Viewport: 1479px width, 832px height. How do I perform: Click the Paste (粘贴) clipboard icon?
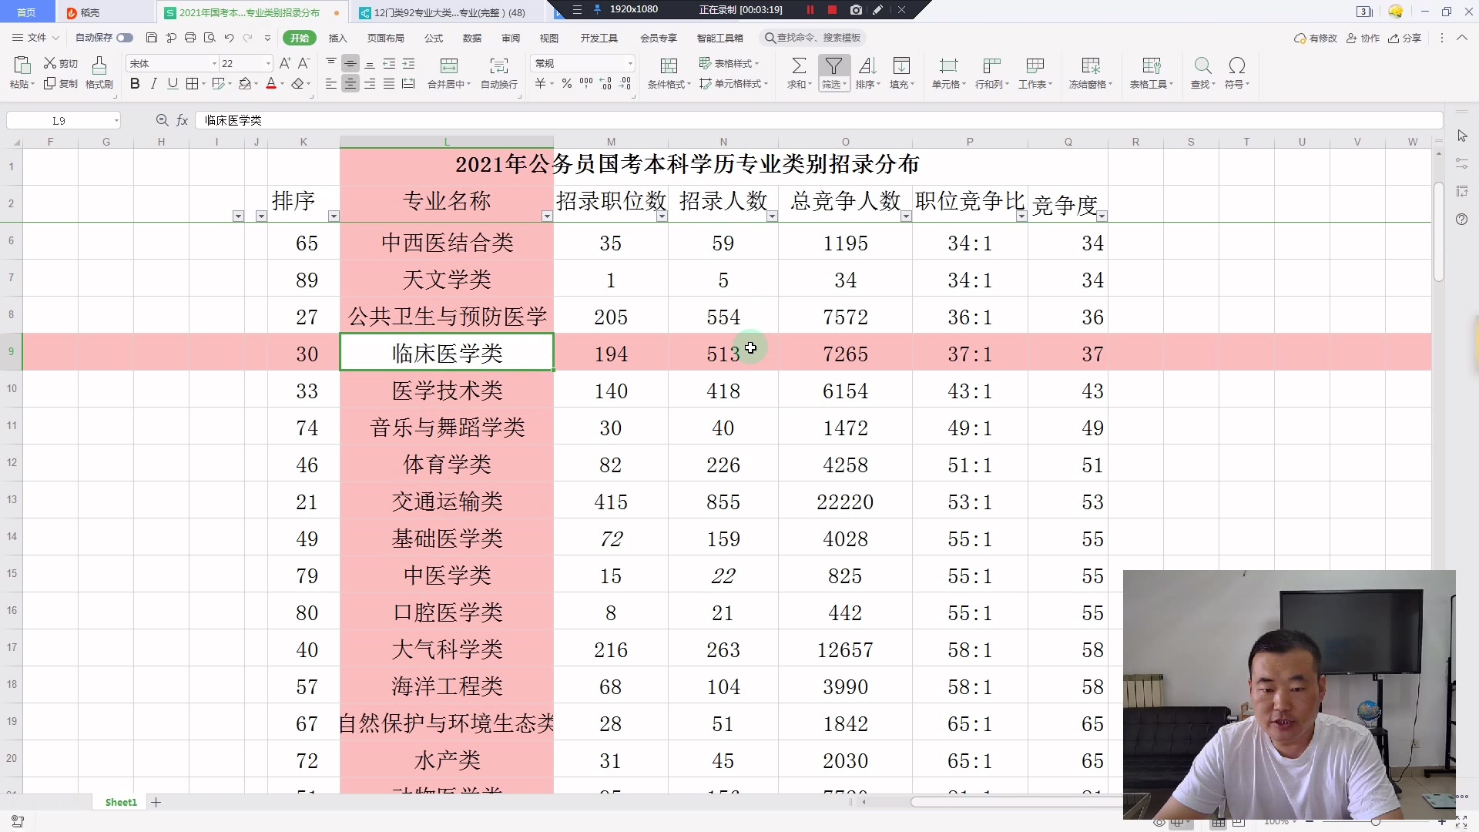(x=22, y=65)
